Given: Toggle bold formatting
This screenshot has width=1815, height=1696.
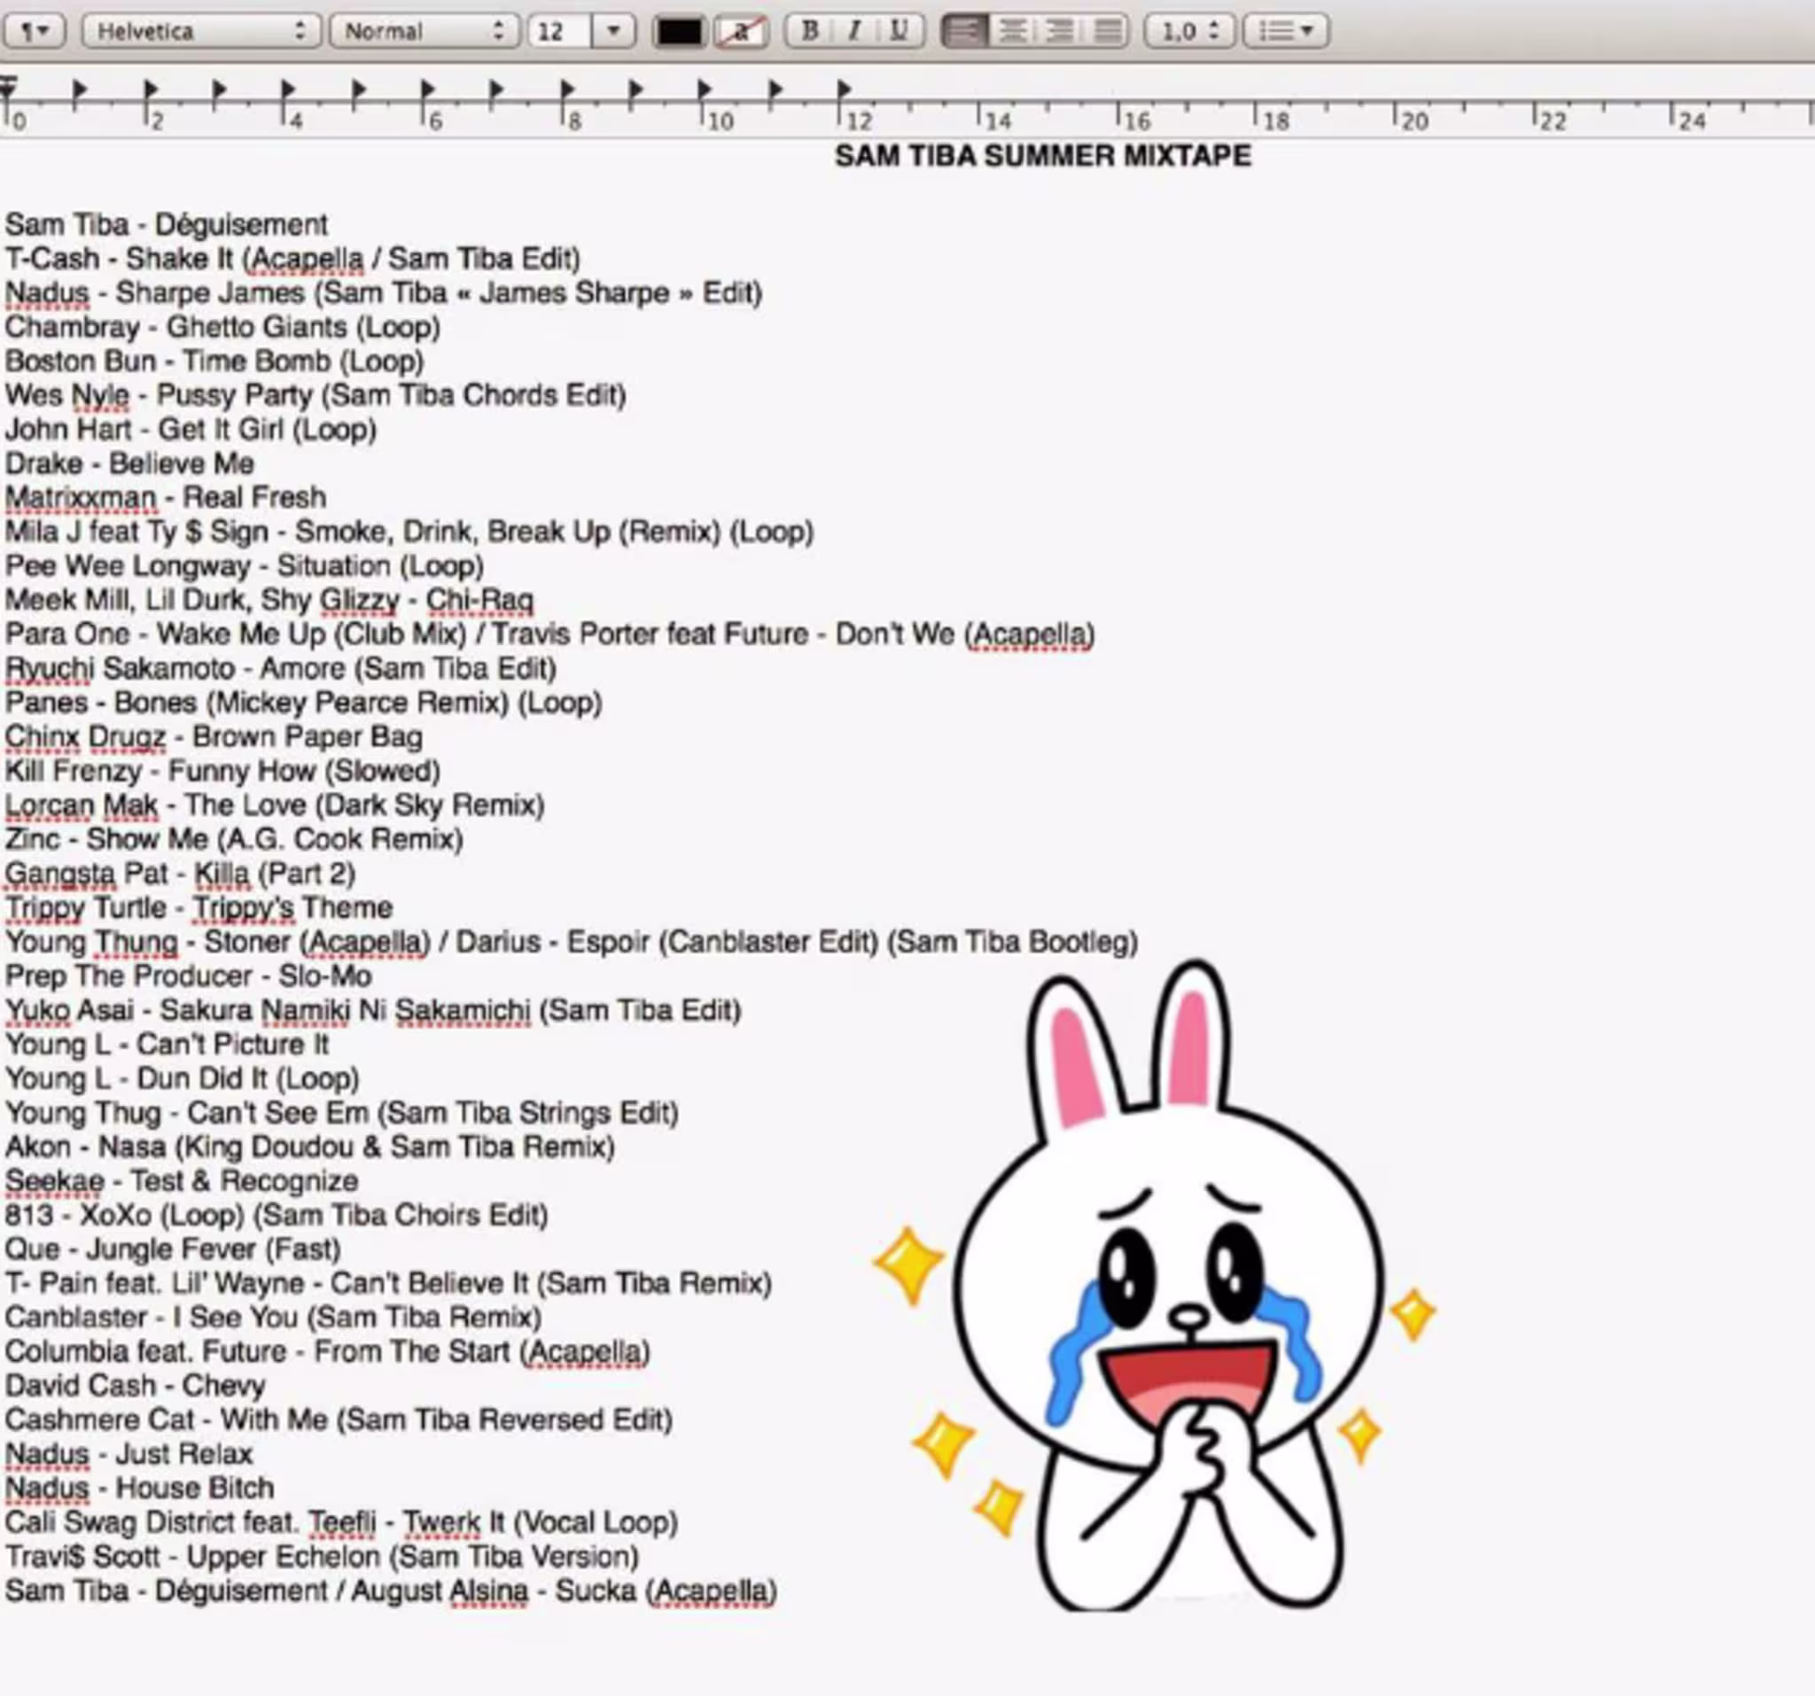Looking at the screenshot, I should click(x=809, y=31).
